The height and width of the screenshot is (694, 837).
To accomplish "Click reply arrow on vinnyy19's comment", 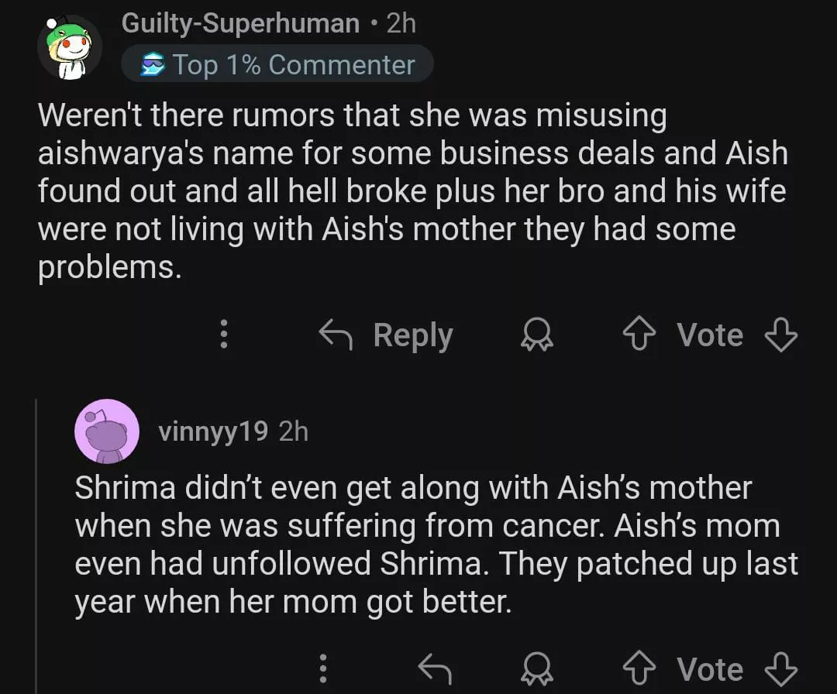I will 434,669.
